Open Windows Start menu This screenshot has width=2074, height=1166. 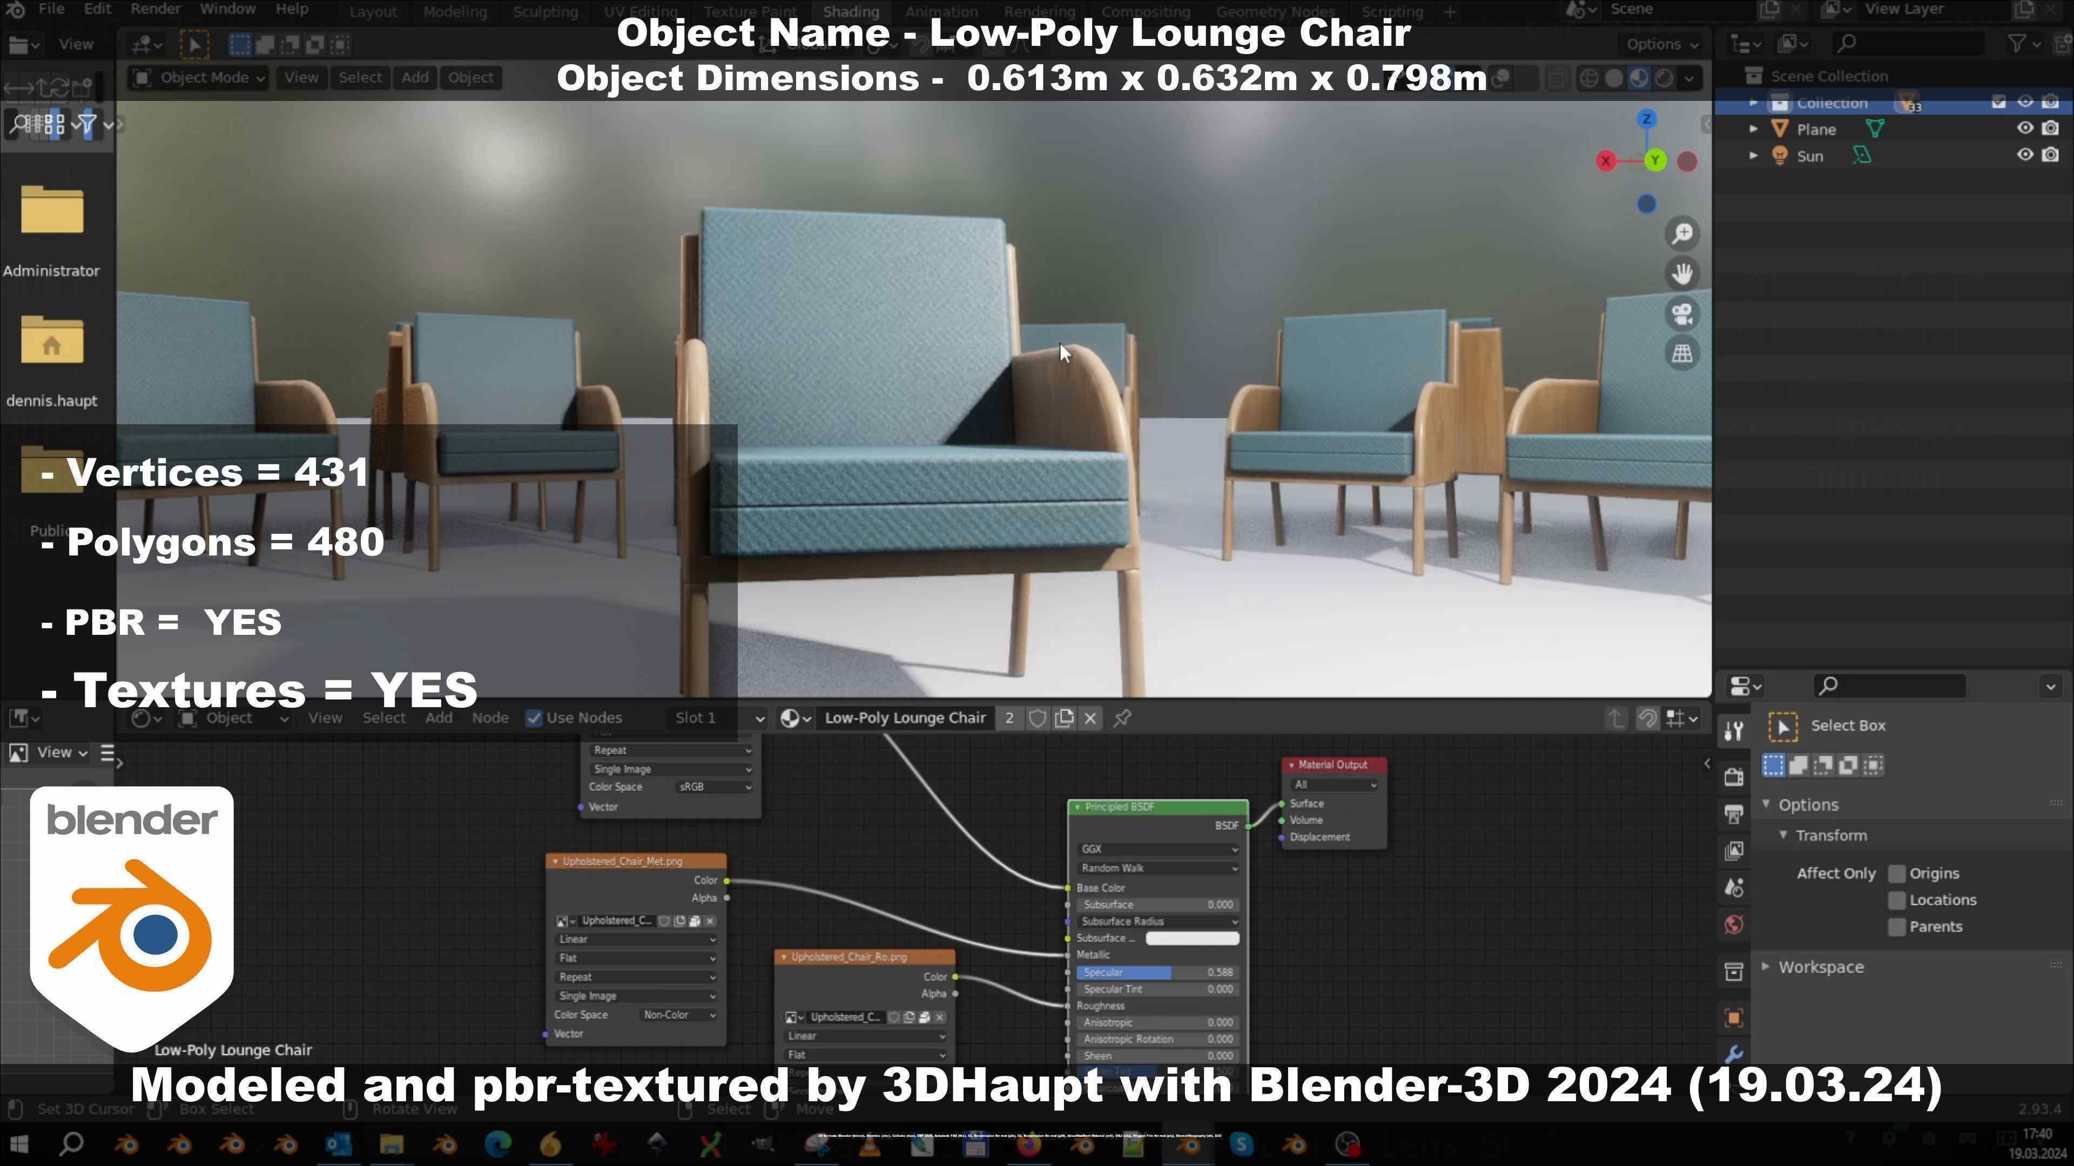tap(18, 1143)
